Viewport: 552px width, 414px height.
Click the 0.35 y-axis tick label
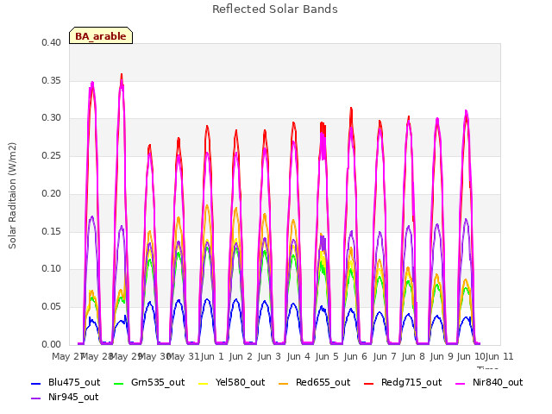pyautogui.click(x=51, y=80)
